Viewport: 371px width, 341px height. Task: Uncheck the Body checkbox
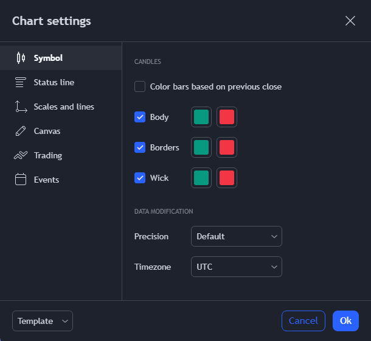140,117
